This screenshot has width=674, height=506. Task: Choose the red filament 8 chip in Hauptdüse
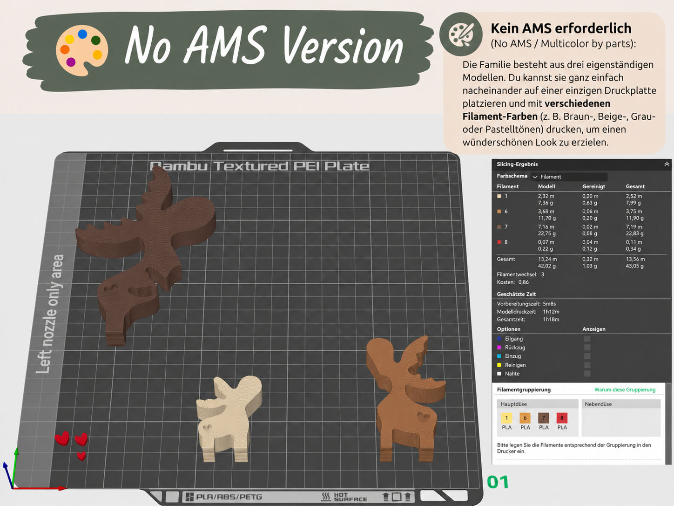[562, 418]
